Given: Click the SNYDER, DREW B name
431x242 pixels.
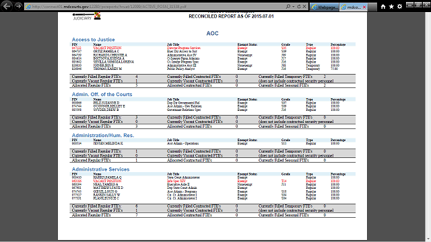Looking at the screenshot, I should coord(106,110).
